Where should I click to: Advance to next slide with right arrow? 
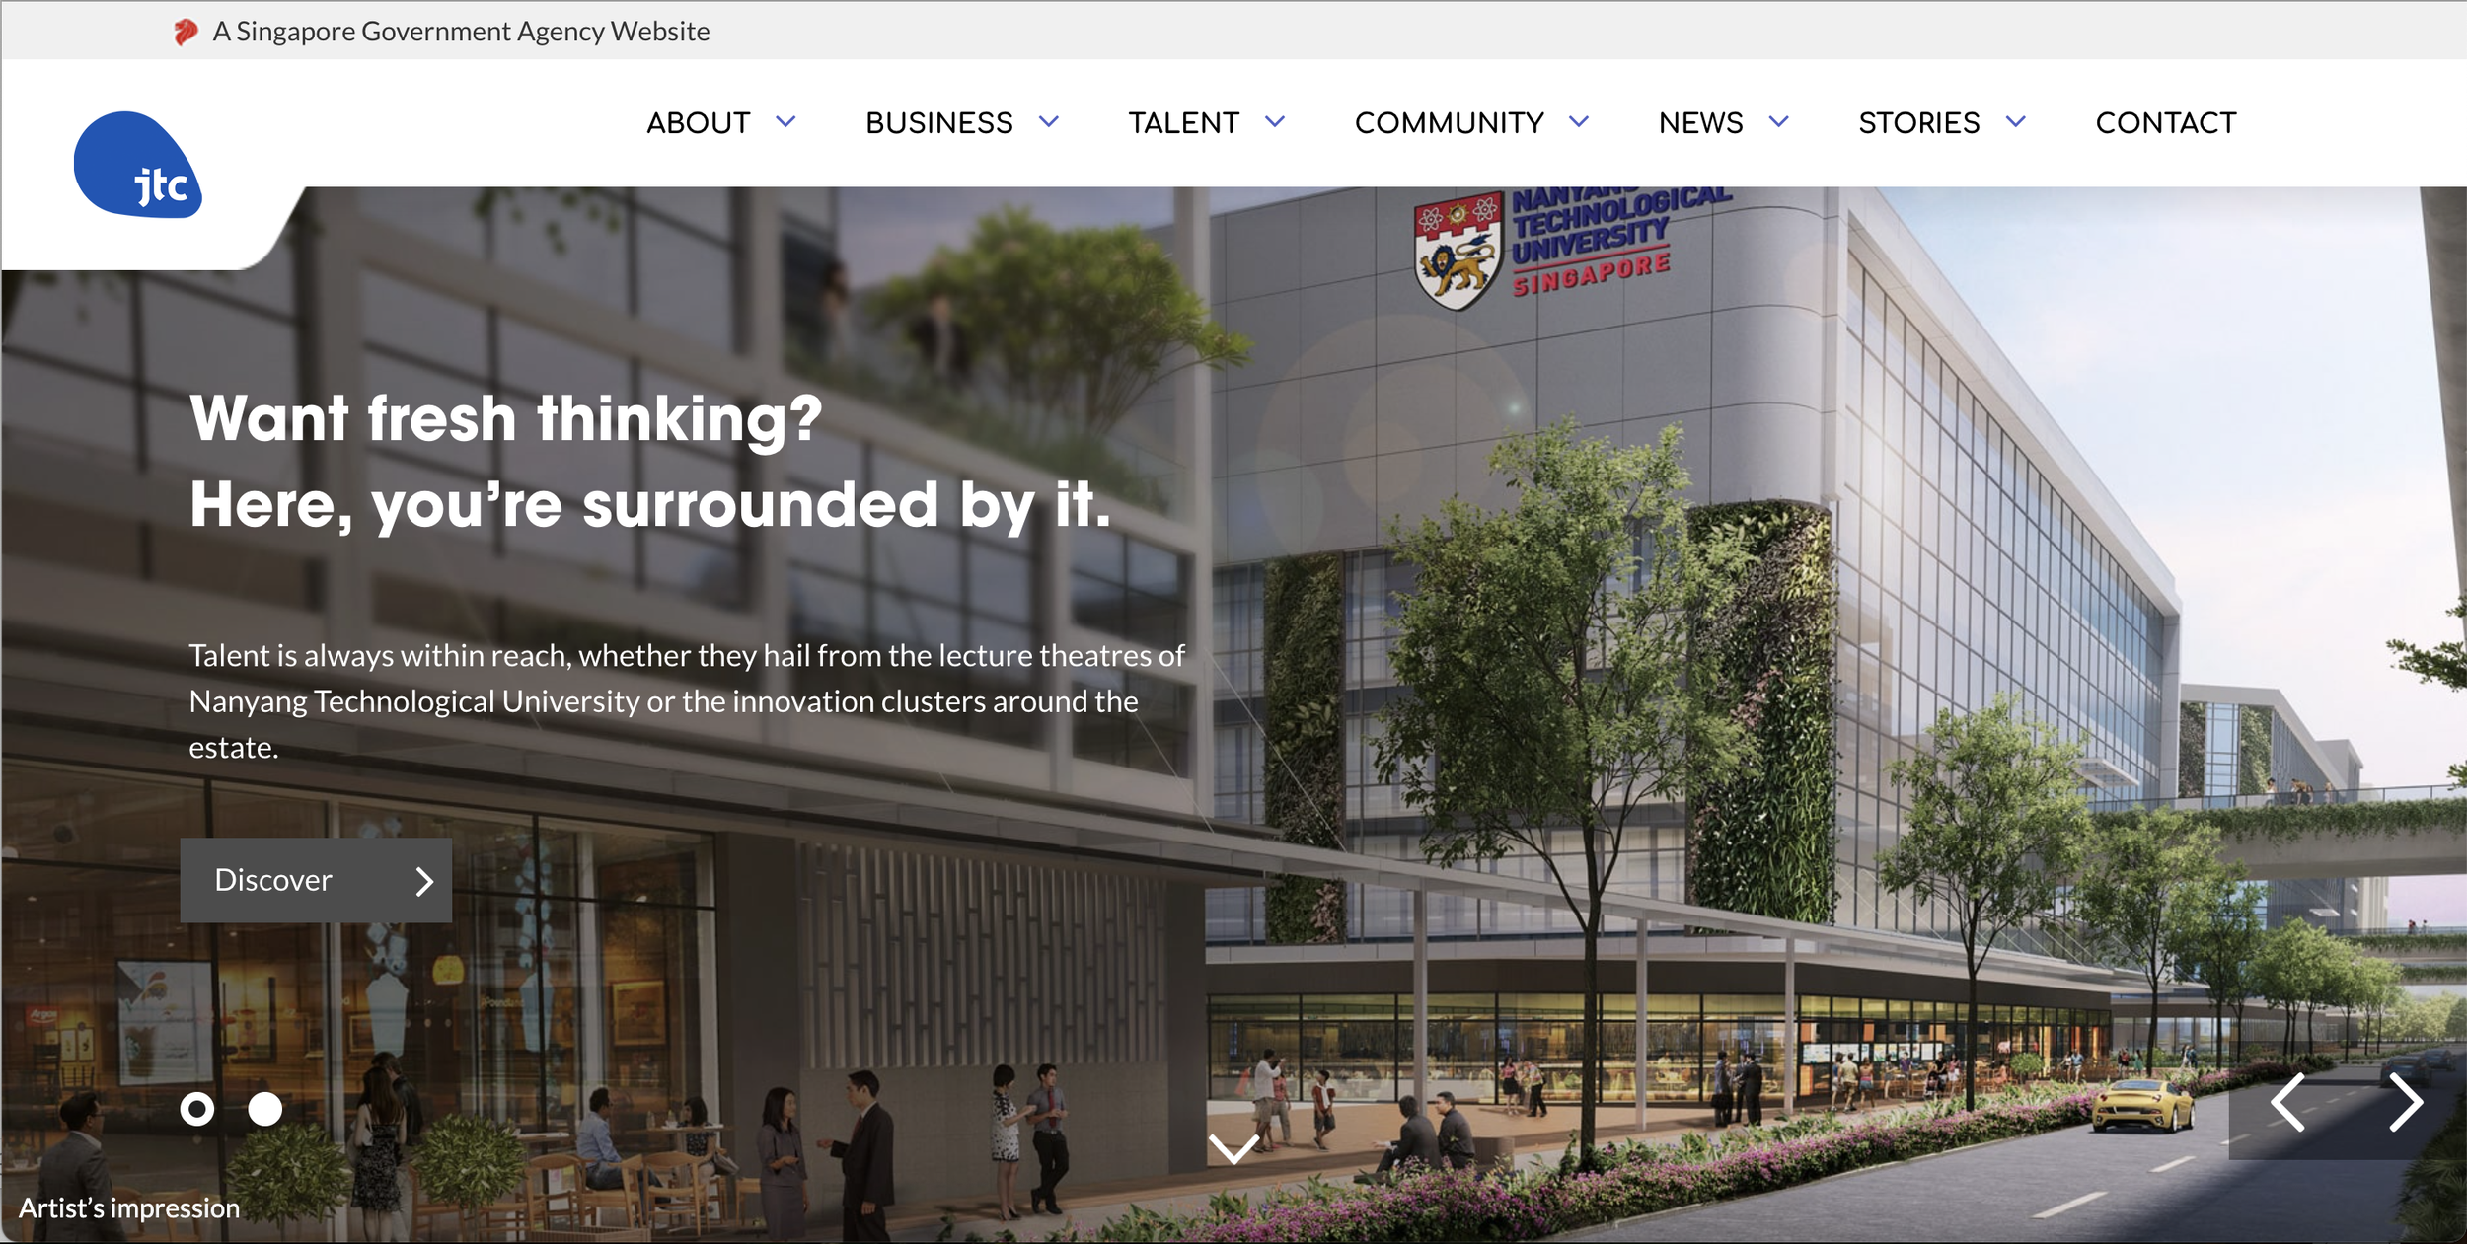[2405, 1102]
